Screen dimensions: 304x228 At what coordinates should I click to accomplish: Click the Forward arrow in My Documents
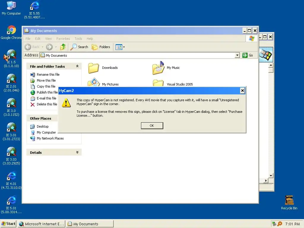coord(49,47)
